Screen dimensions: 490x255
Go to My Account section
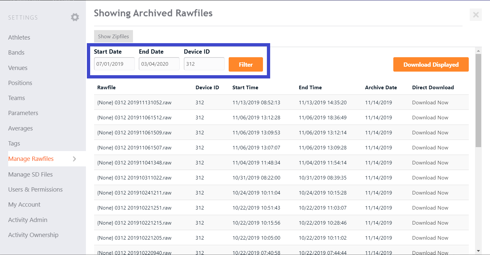pos(24,205)
